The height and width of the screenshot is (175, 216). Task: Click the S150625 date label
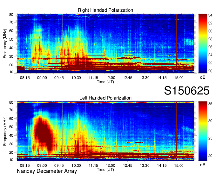pos(187,91)
